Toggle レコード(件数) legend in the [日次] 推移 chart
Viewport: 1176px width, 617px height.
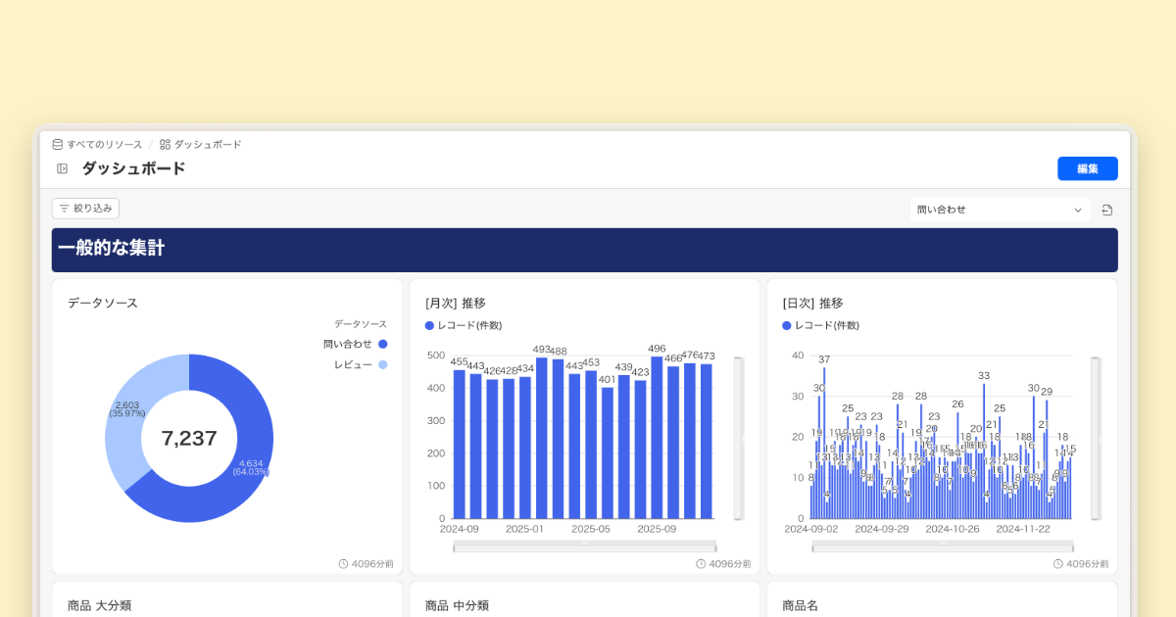pyautogui.click(x=821, y=325)
